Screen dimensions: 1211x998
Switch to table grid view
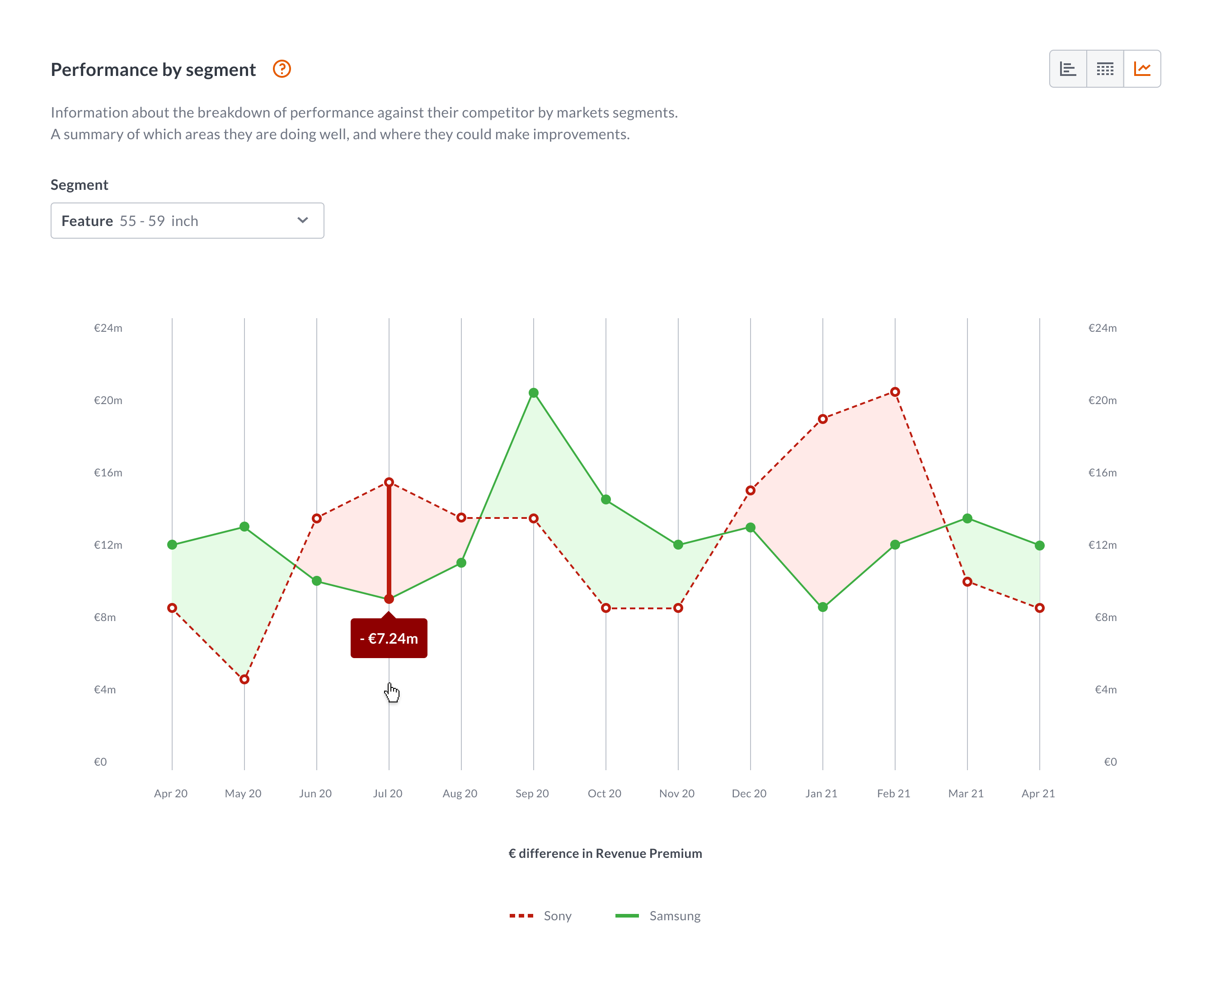pos(1105,69)
